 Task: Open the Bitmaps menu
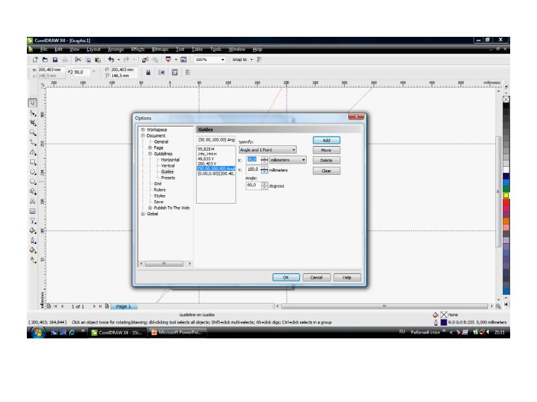click(160, 50)
